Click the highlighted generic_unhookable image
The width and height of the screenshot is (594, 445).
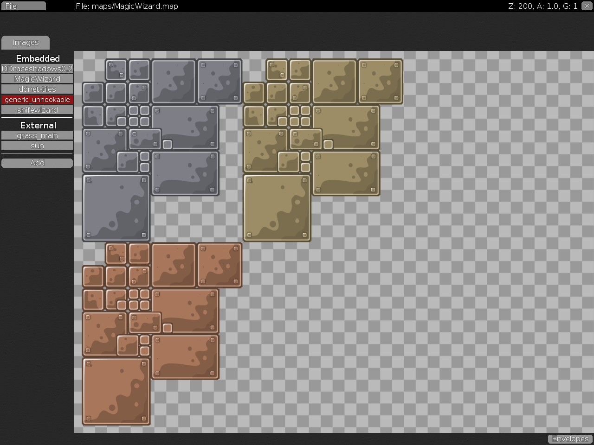click(x=37, y=100)
